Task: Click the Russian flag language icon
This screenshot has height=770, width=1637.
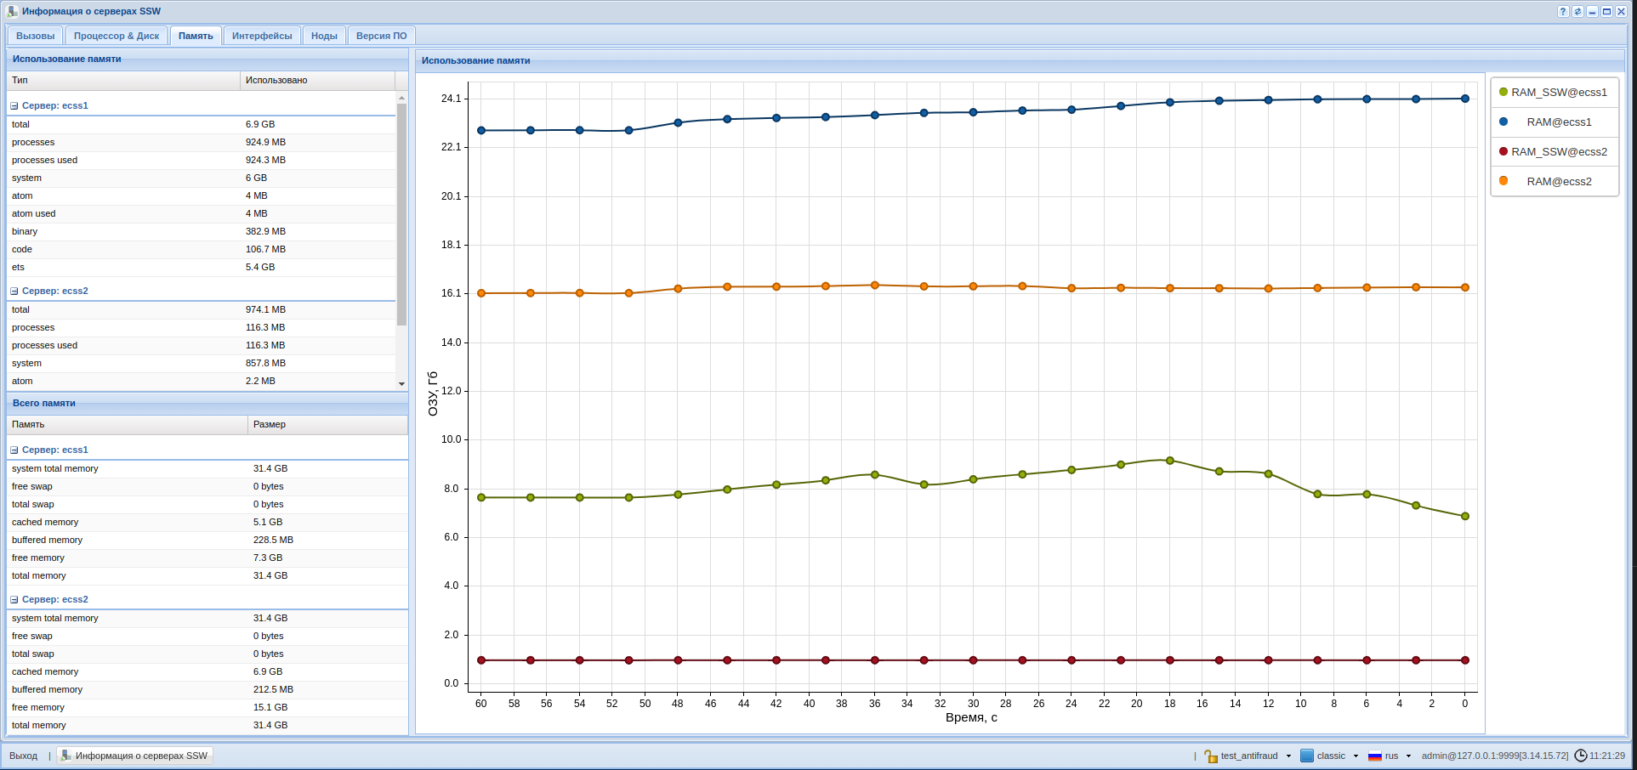Action: point(1374,756)
